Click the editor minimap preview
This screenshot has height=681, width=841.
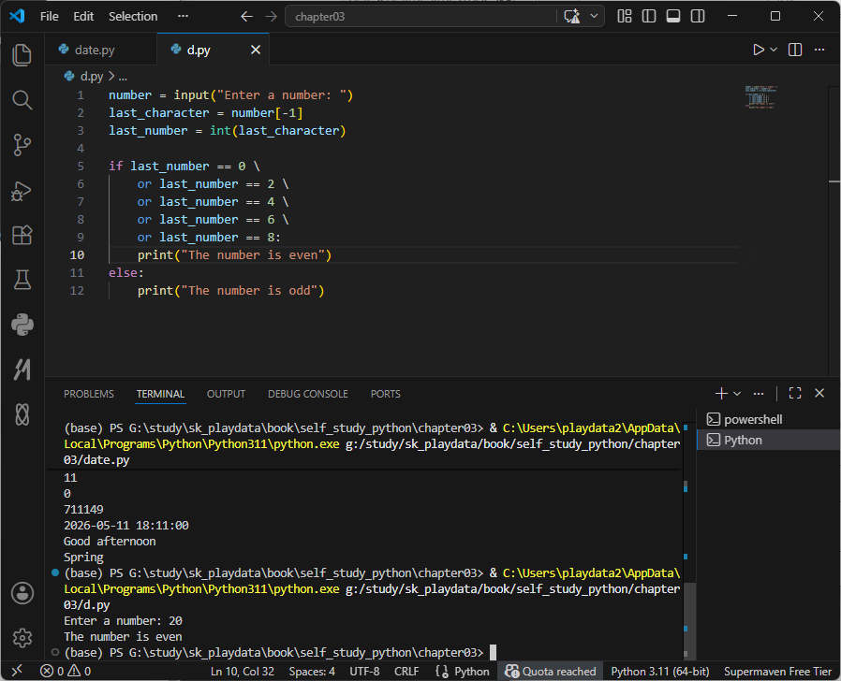[x=760, y=97]
